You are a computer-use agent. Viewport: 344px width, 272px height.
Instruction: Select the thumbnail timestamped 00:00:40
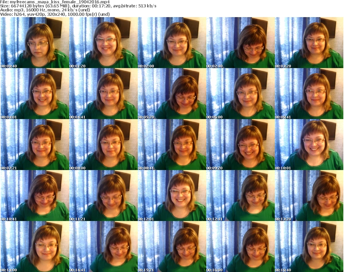(35, 43)
